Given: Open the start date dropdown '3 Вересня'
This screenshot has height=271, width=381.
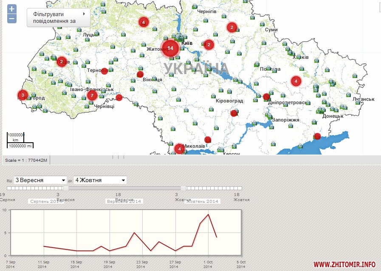Looking at the screenshot, I should (x=40, y=180).
